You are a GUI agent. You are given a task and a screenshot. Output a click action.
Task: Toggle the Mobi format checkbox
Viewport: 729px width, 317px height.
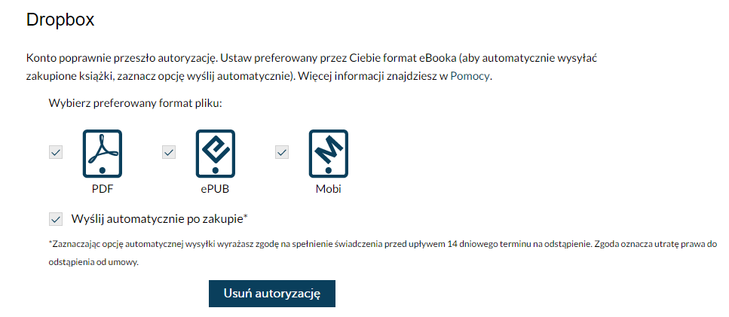(282, 152)
